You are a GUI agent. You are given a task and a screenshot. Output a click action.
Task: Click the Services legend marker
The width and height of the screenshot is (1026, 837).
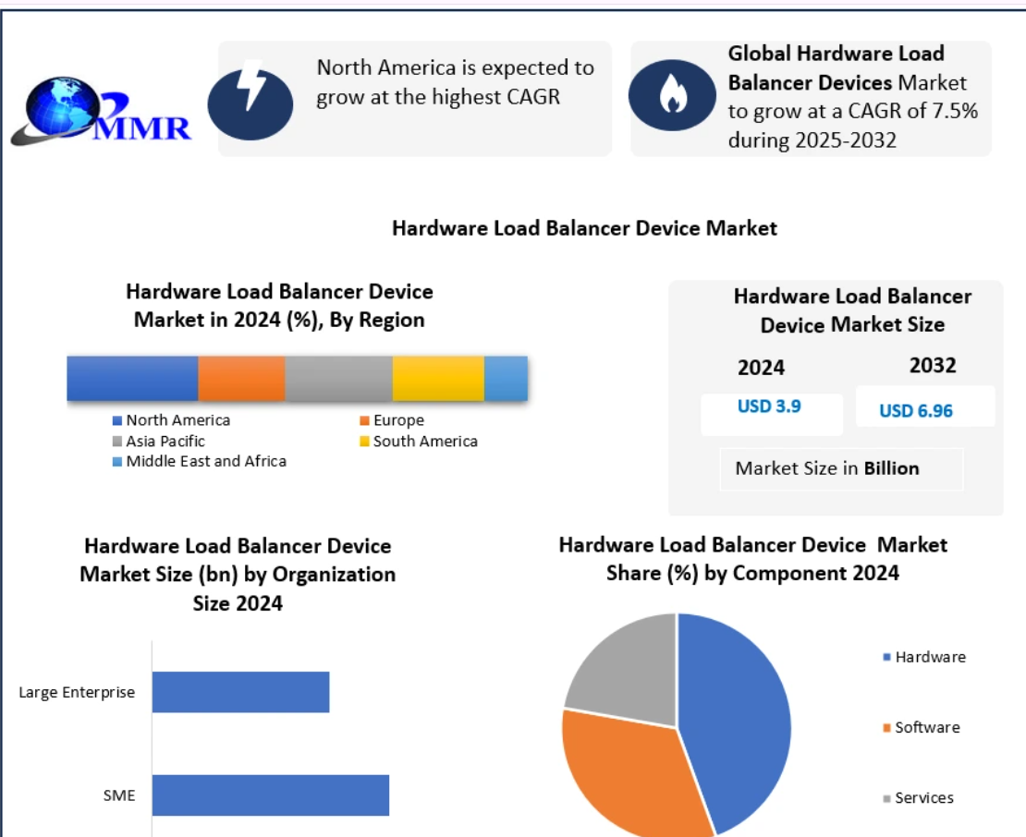click(x=887, y=798)
